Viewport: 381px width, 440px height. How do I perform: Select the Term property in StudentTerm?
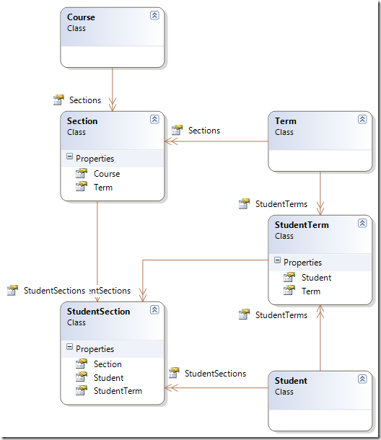click(311, 291)
